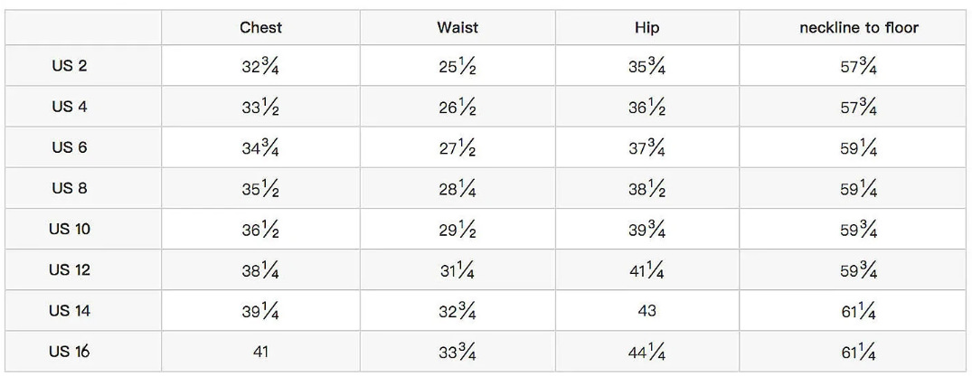Click the US 16 chest value 41

click(260, 352)
